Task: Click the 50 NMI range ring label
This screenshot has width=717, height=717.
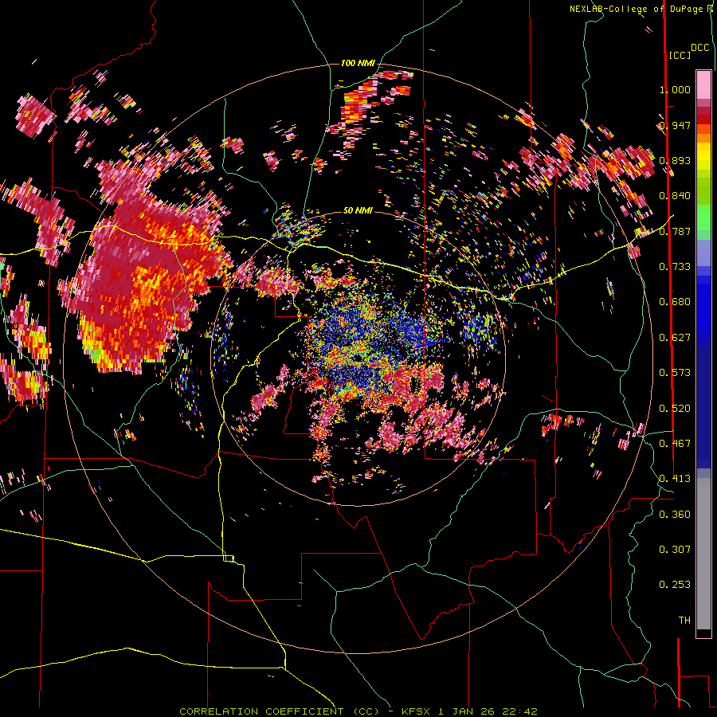Action: point(358,211)
